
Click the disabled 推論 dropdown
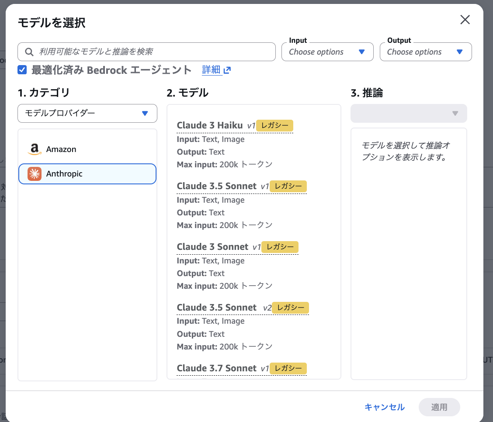pyautogui.click(x=409, y=113)
